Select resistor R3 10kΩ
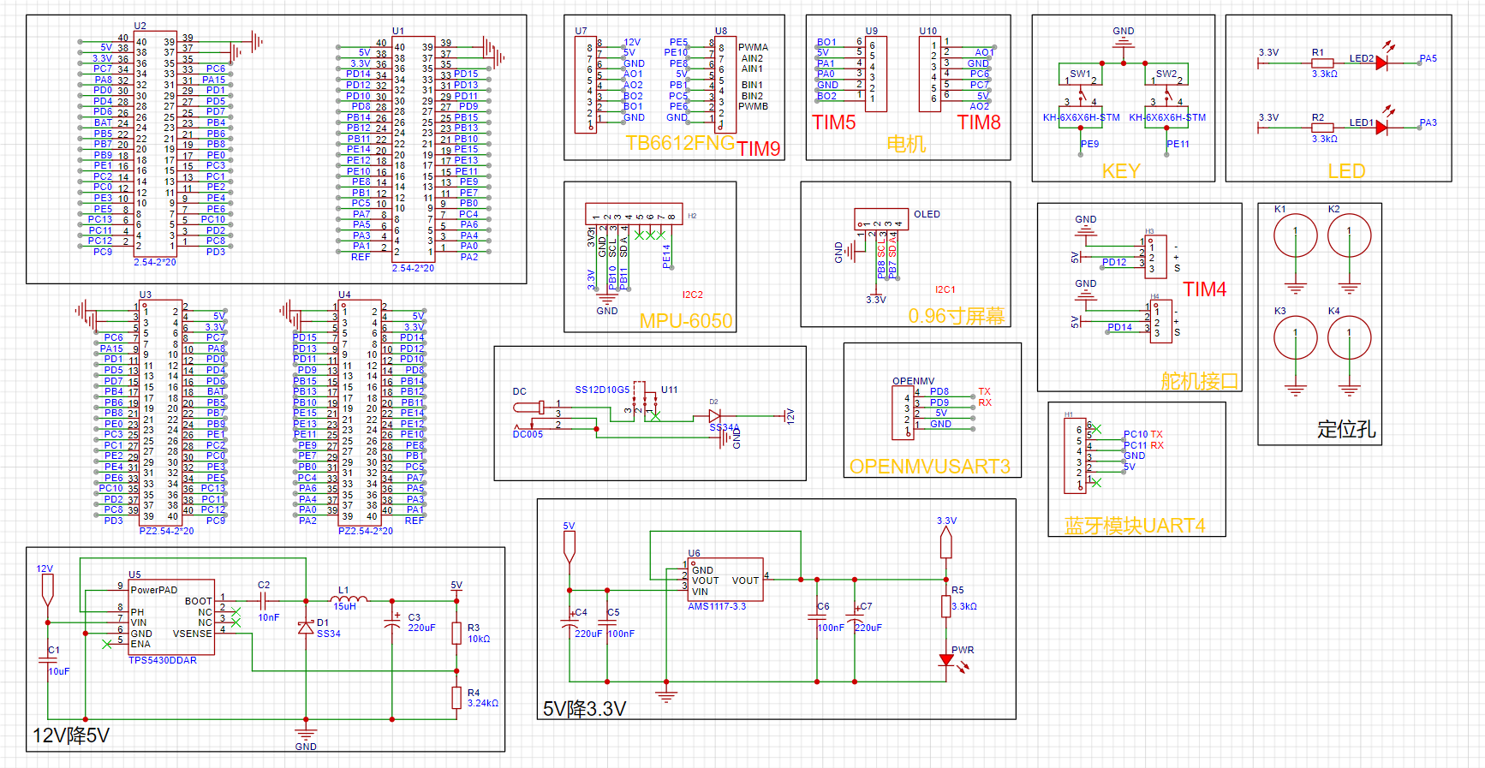This screenshot has width=1485, height=768. point(456,634)
